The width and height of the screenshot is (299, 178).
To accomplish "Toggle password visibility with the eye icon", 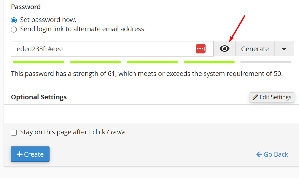I will pos(224,49).
